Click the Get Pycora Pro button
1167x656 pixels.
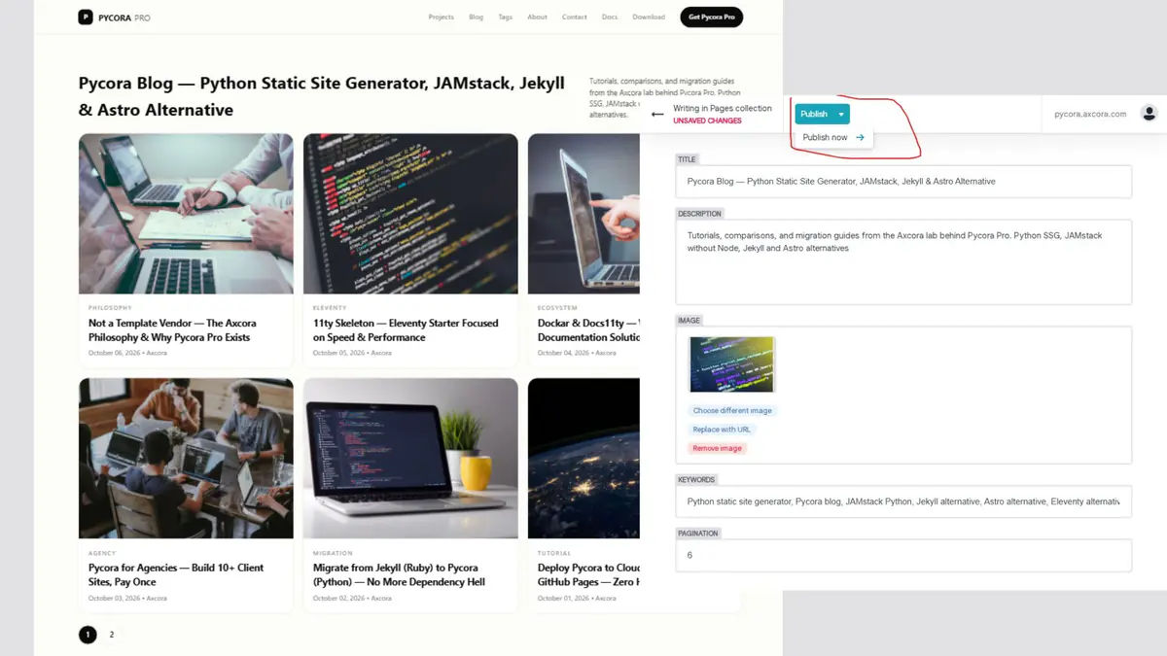click(x=711, y=17)
